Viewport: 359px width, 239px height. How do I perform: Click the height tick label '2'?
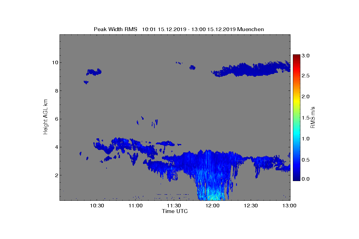point(56,175)
